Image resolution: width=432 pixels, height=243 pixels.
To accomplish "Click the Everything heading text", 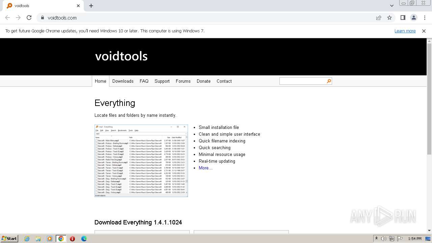I will [115, 103].
